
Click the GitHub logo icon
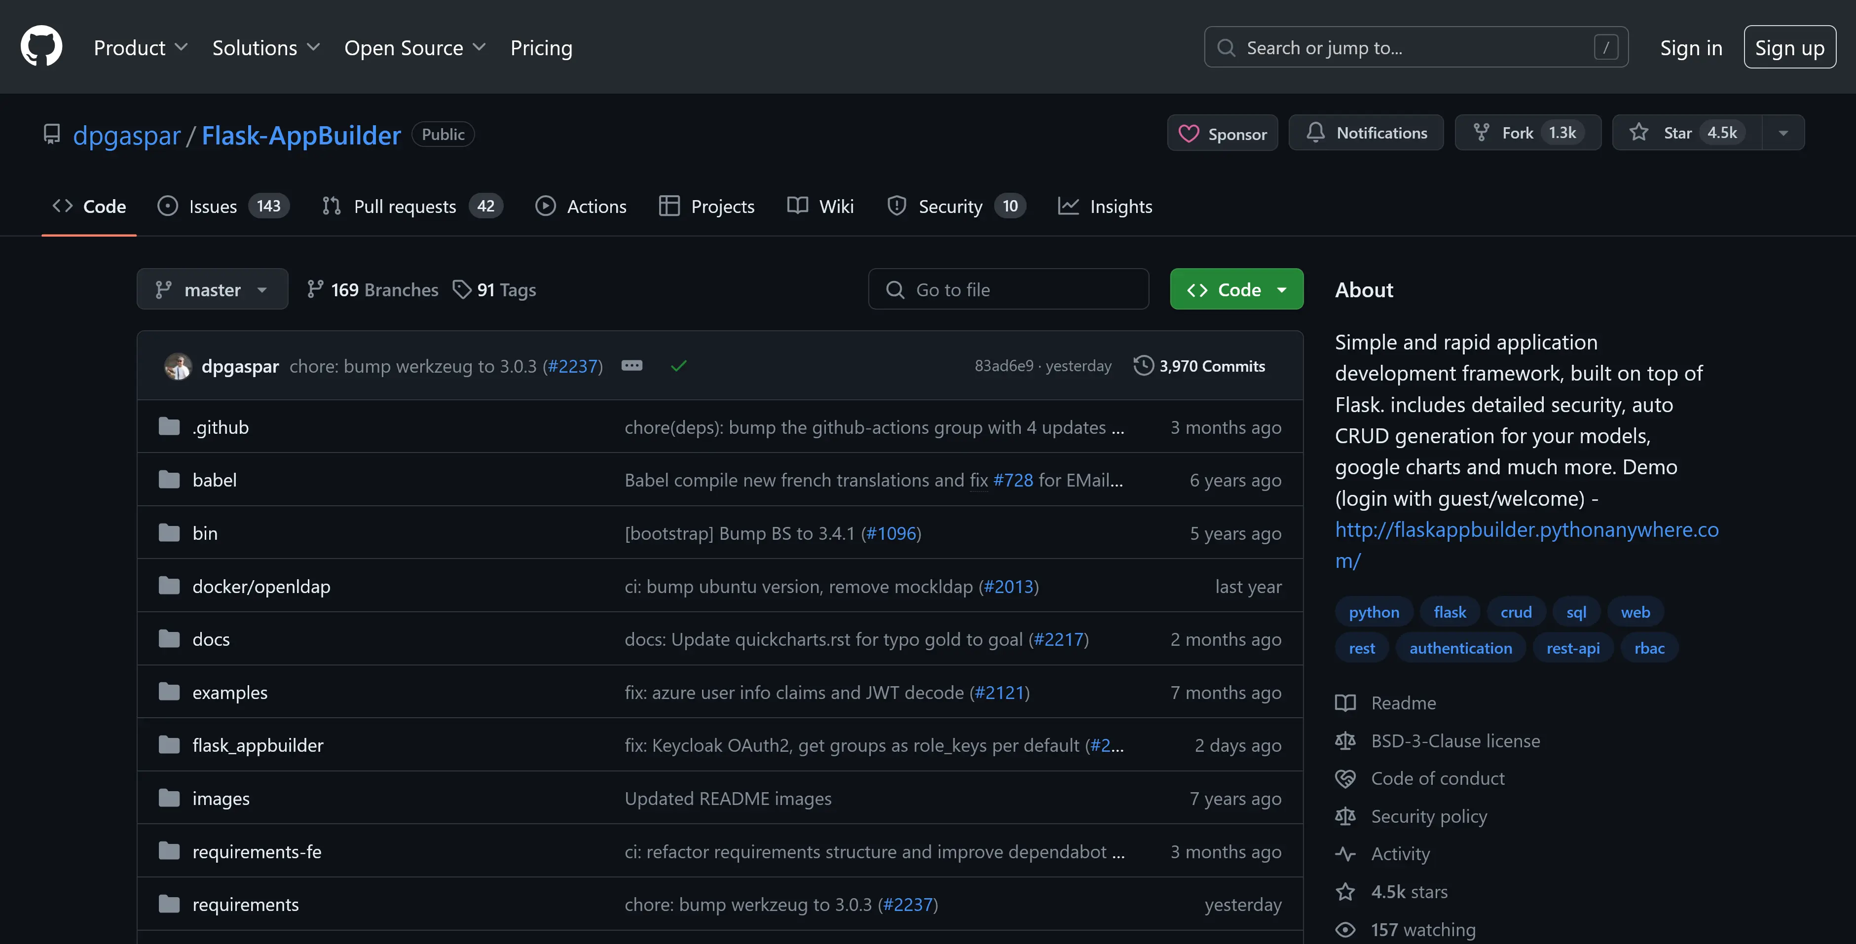tap(41, 47)
